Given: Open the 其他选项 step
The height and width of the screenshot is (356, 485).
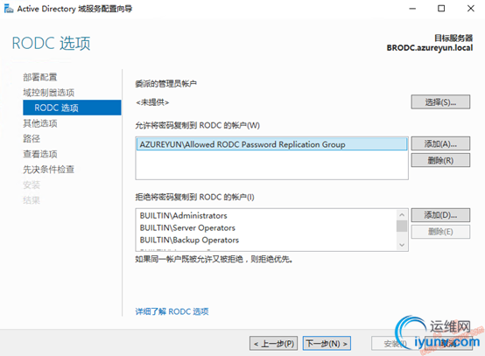Looking at the screenshot, I should tap(40, 123).
